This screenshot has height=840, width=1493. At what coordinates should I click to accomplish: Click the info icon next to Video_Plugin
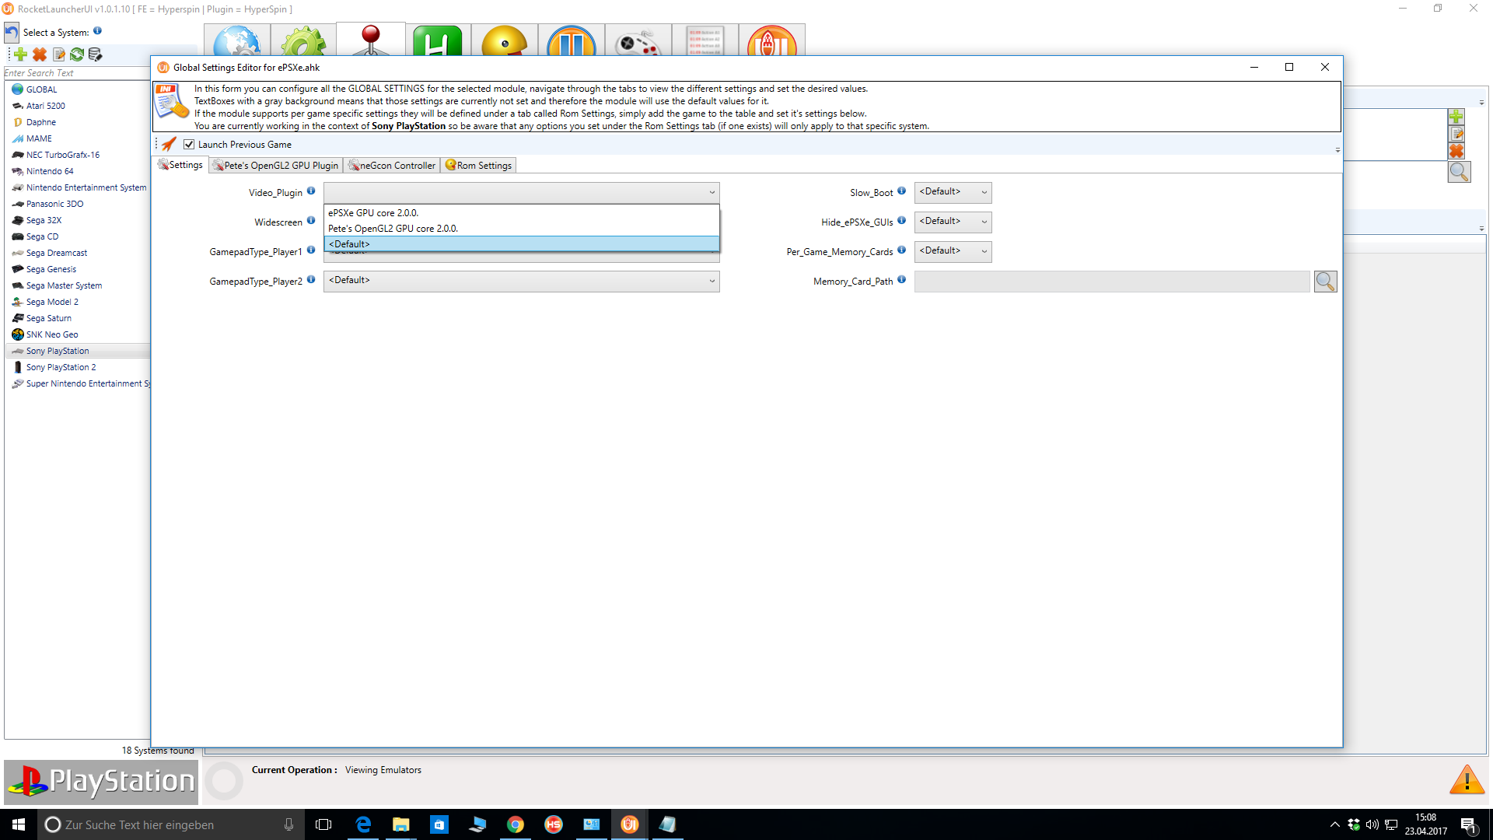coord(311,191)
